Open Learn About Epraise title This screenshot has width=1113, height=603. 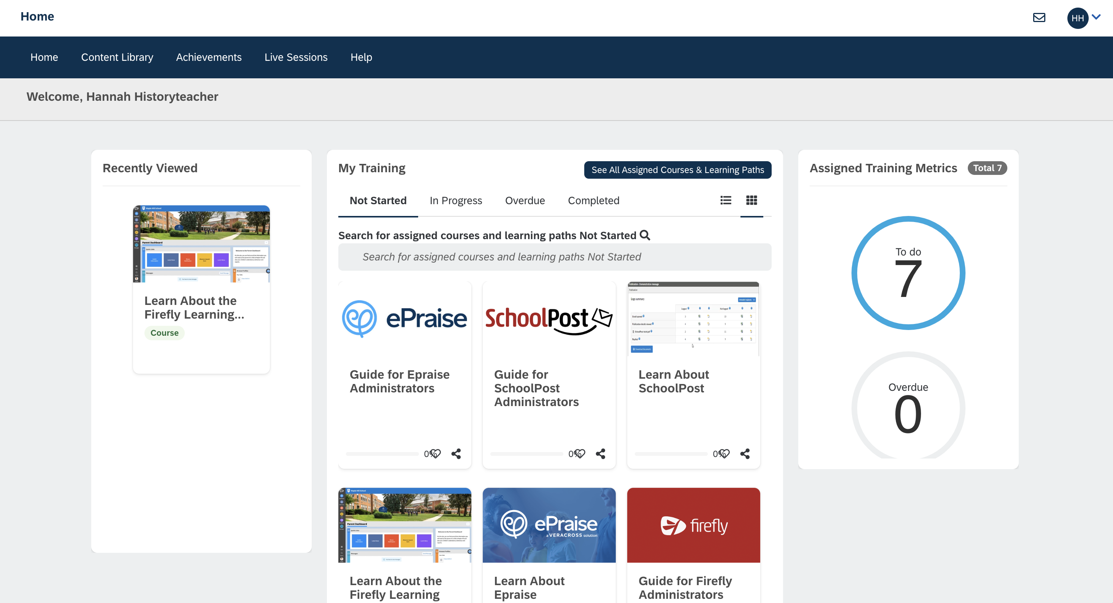click(529, 588)
